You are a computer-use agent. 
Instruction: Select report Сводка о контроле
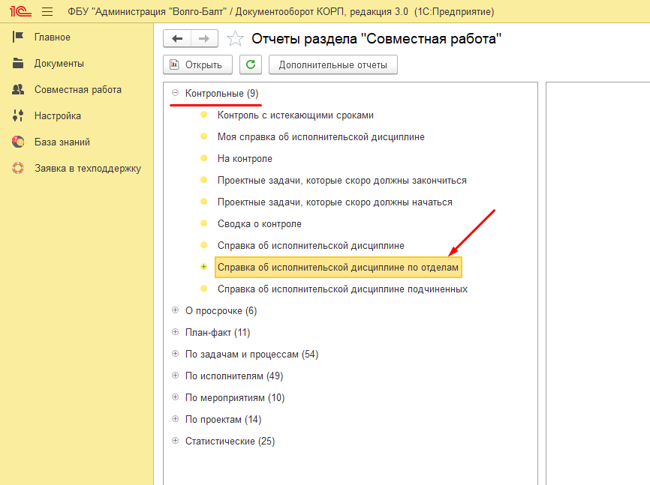[259, 224]
